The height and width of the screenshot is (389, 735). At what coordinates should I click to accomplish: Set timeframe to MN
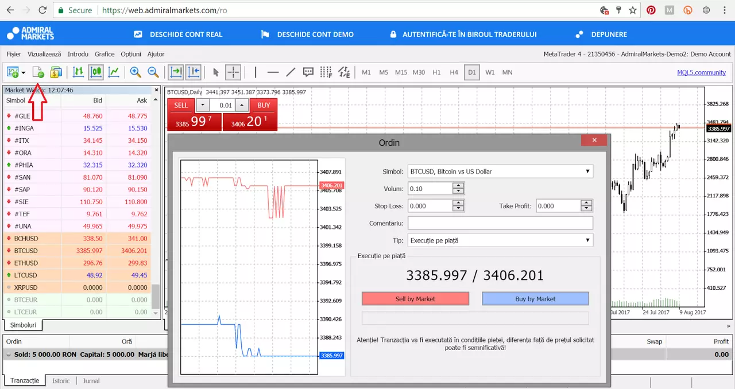(x=508, y=72)
